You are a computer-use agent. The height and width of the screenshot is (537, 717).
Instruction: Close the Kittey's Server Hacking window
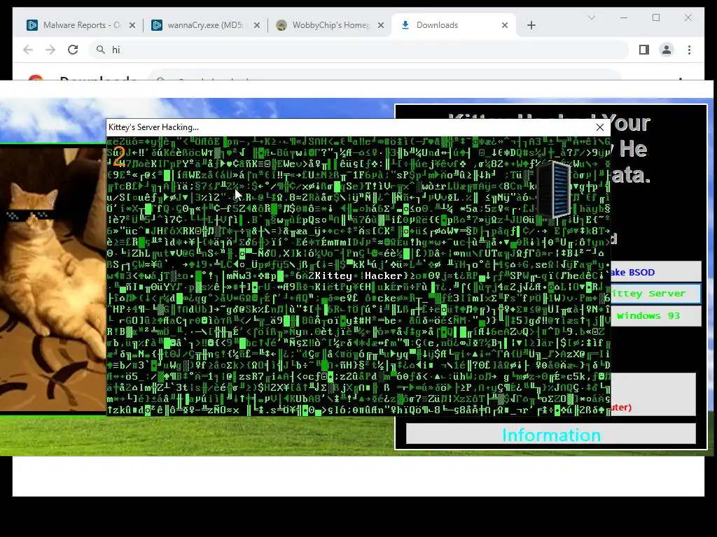pos(600,127)
